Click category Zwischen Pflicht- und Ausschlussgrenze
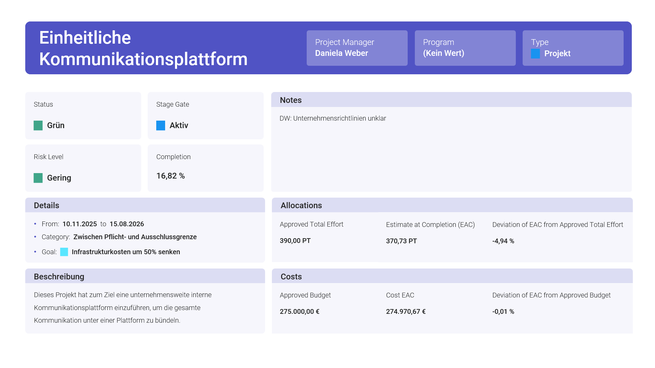The height and width of the screenshot is (368, 655). [135, 237]
